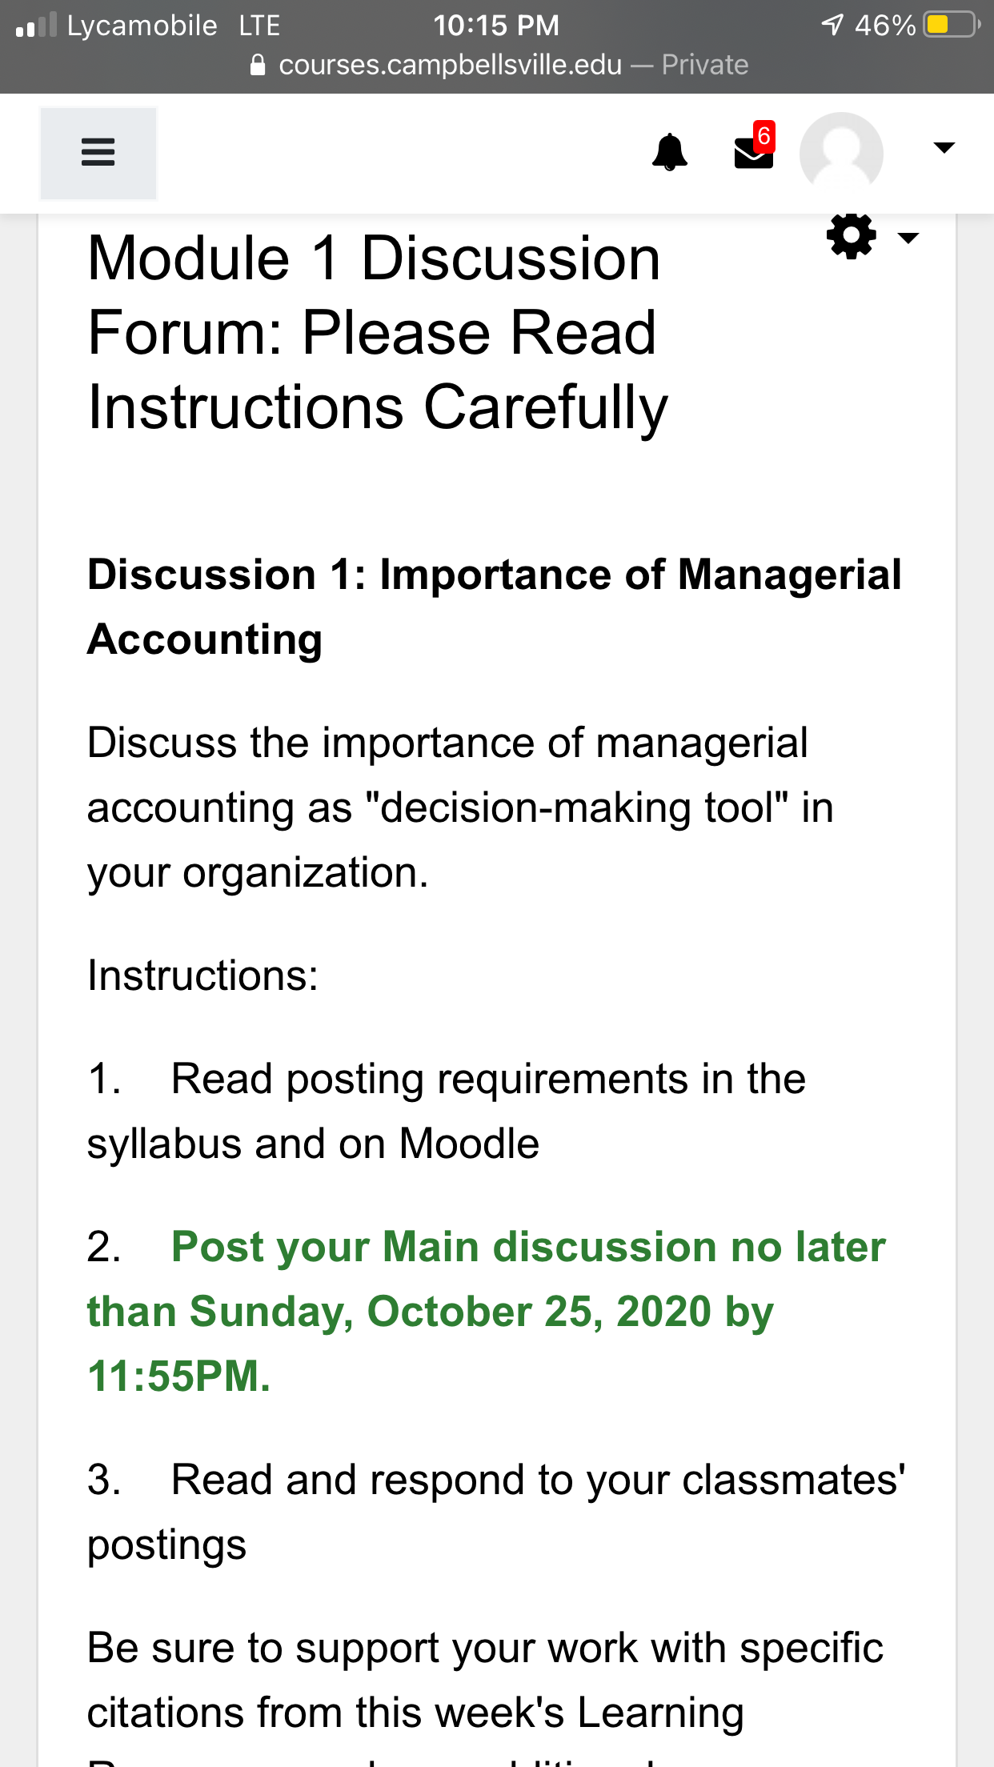Tap the 10:15 PM clock in status bar
Image resolution: width=994 pixels, height=1767 pixels.
pyautogui.click(x=496, y=25)
